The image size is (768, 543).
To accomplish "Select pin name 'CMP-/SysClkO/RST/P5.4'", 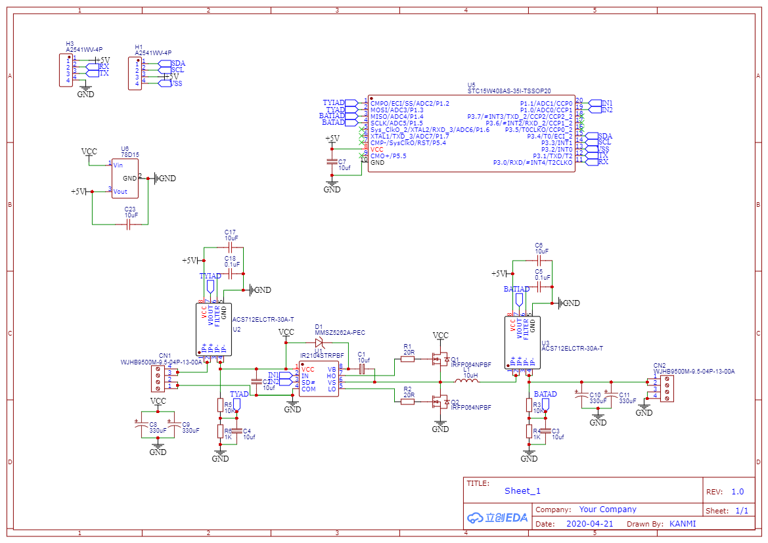I will click(408, 143).
